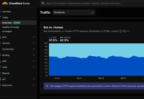Image resolution: width=144 pixels, height=99 pixels.
Task: Click the 100% y-axis label
Action: [46, 43]
